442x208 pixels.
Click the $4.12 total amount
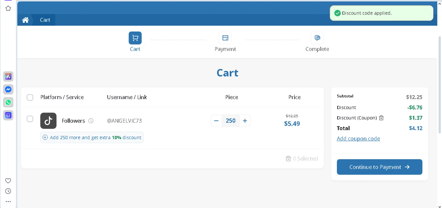416,128
